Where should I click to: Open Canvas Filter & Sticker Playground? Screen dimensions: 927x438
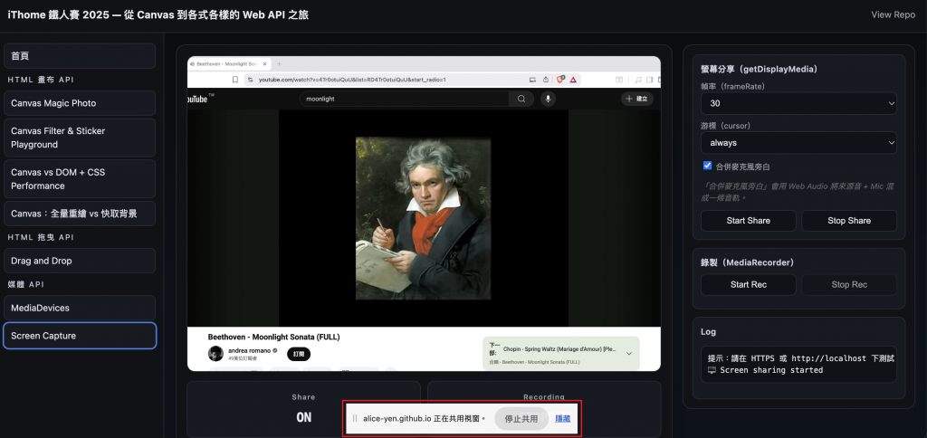point(80,138)
